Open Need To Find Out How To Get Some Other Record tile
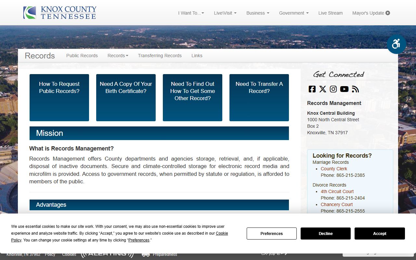 click(x=192, y=97)
